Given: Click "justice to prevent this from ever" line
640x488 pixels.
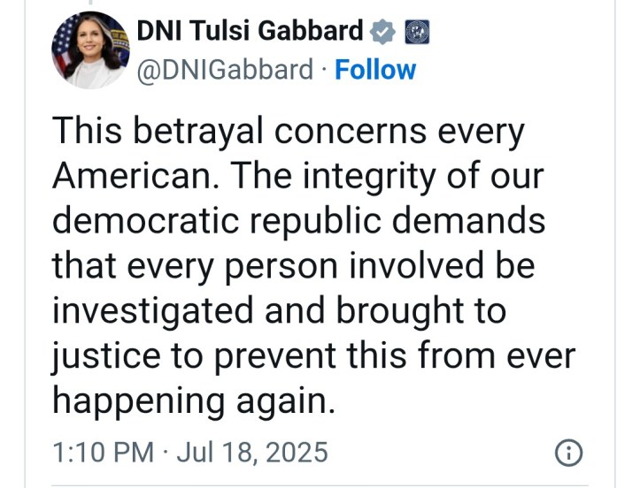Looking at the screenshot, I should tap(313, 356).
